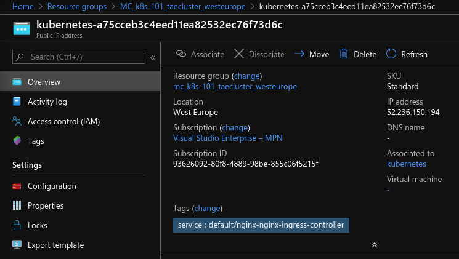Click the Tags icon in the sidebar
Viewport: 459px width, 259px height.
(x=17, y=141)
